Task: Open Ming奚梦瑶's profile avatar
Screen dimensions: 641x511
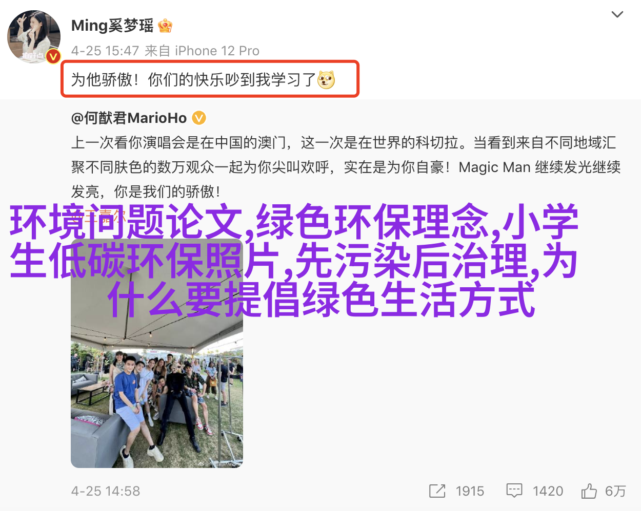Action: [x=33, y=37]
